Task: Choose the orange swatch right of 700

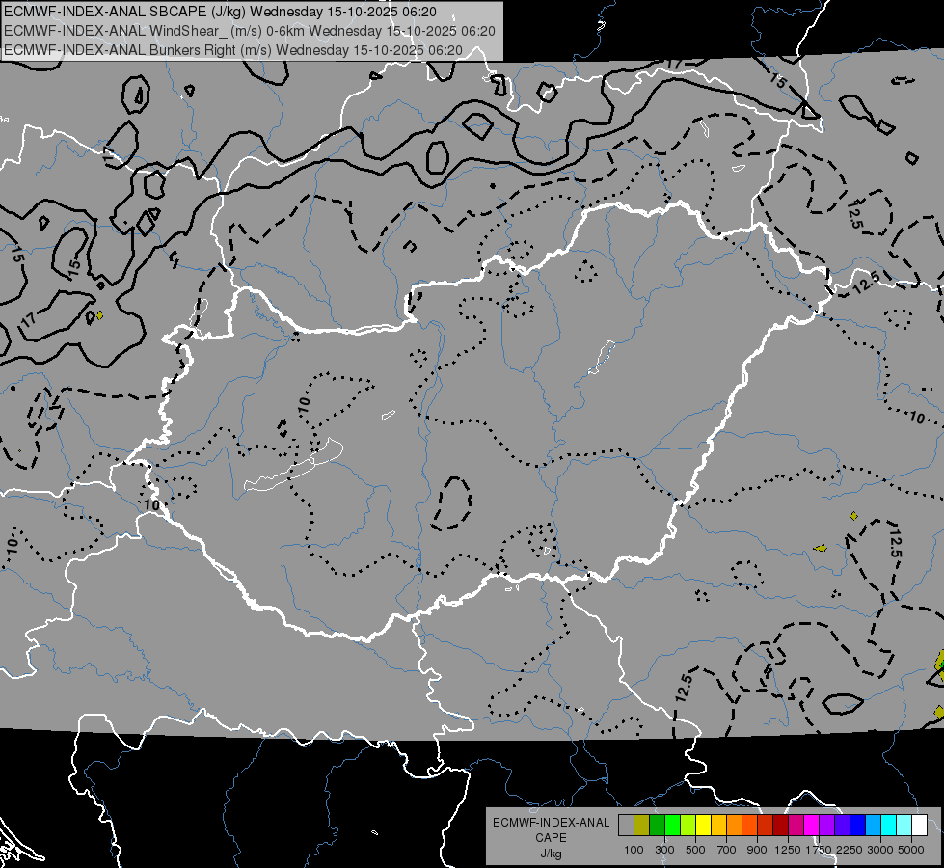Action: pyautogui.click(x=735, y=826)
